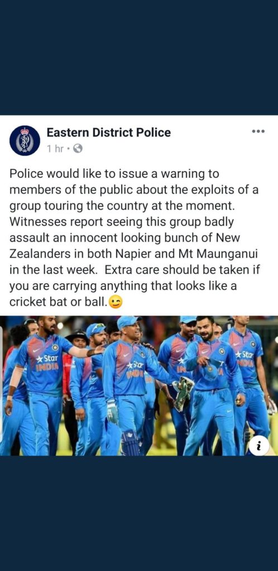
Task: Tap the dark area below the photo
Action: pyautogui.click(x=139, y=514)
